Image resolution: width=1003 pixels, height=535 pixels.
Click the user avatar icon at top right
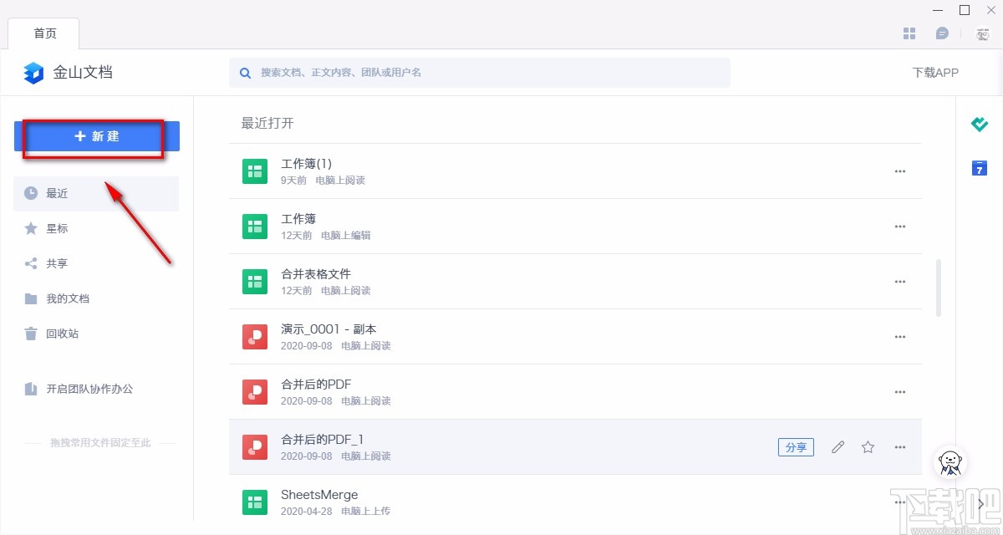pyautogui.click(x=982, y=33)
